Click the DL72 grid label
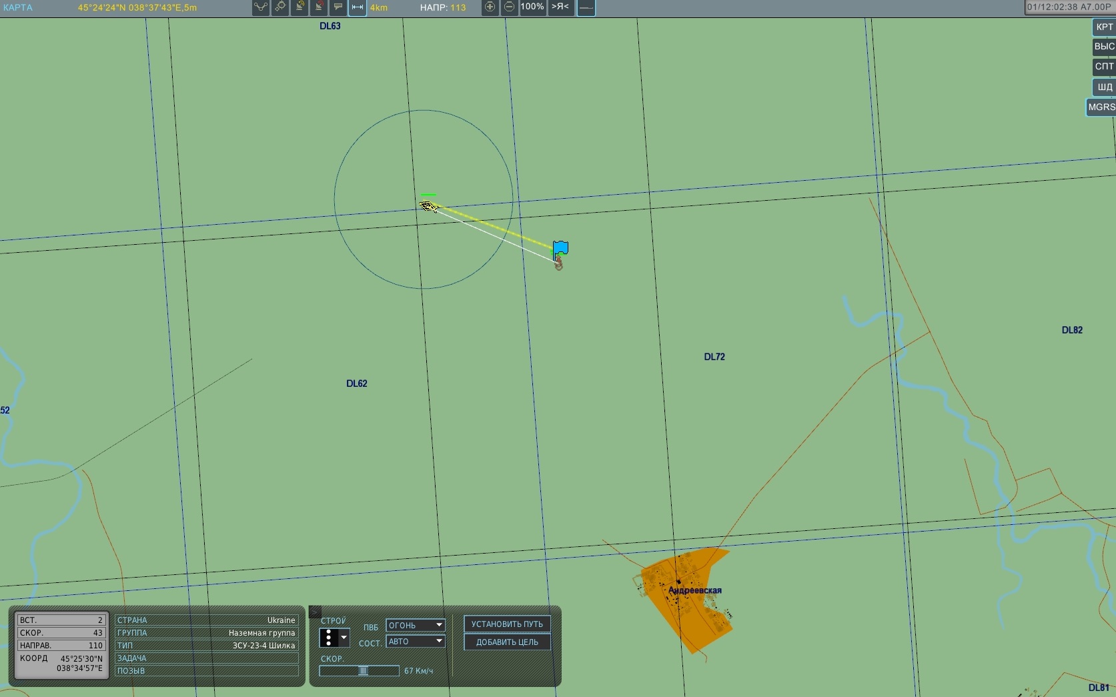The image size is (1116, 697). 714,357
